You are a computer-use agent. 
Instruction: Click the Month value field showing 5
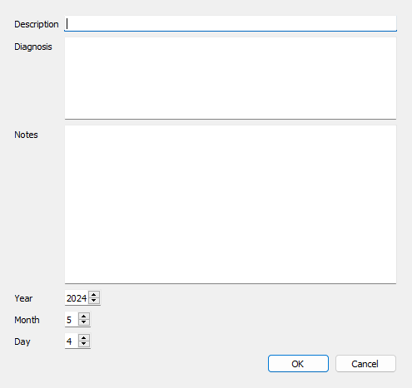pyautogui.click(x=72, y=320)
